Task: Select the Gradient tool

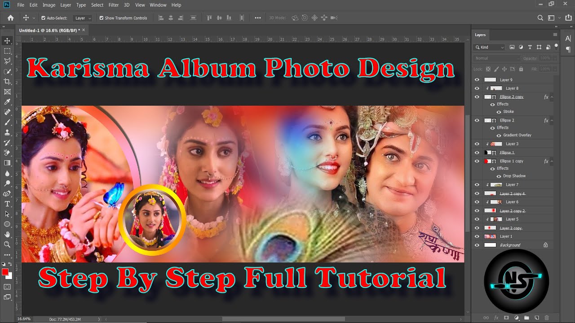Action: [x=7, y=163]
